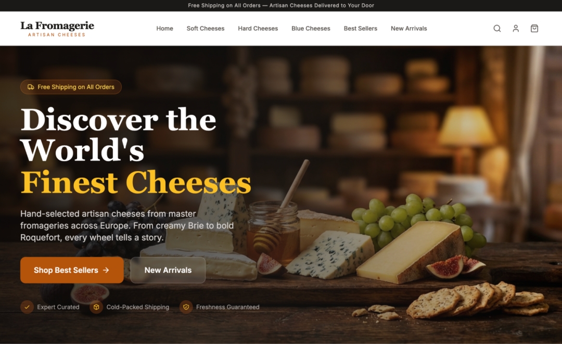The height and width of the screenshot is (344, 562).
Task: Click the top announcement banner text
Action: click(281, 5)
